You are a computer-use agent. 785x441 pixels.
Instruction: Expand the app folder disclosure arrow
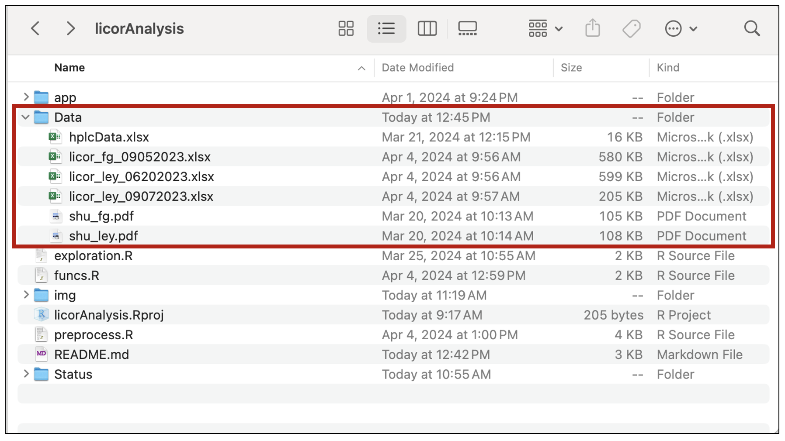click(26, 97)
